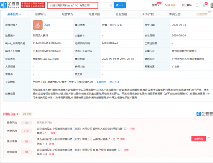Open the mobile phone app icon
Image resolution: width=213 pixels, height=163 pixels.
click(x=197, y=5)
